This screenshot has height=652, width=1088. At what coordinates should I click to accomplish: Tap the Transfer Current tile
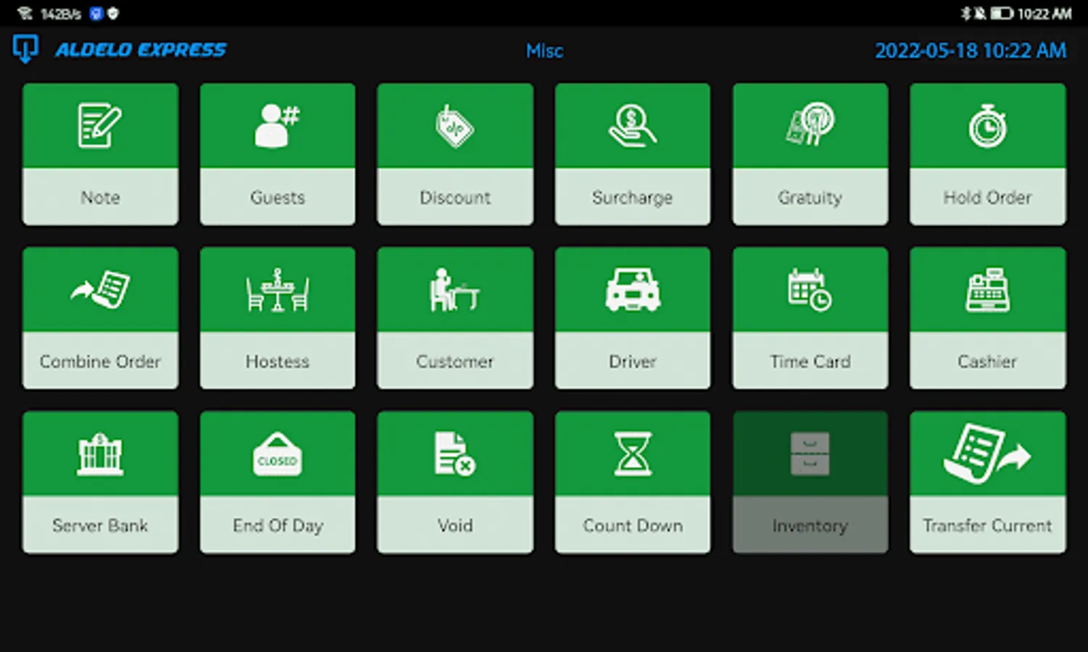click(988, 482)
